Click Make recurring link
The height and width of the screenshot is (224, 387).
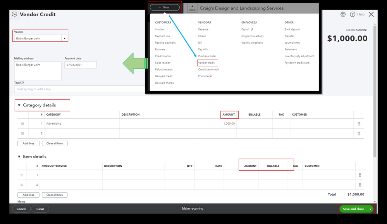click(193, 209)
